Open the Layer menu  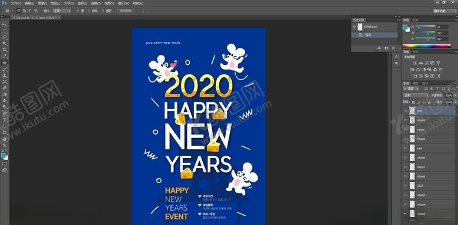tap(55, 3)
